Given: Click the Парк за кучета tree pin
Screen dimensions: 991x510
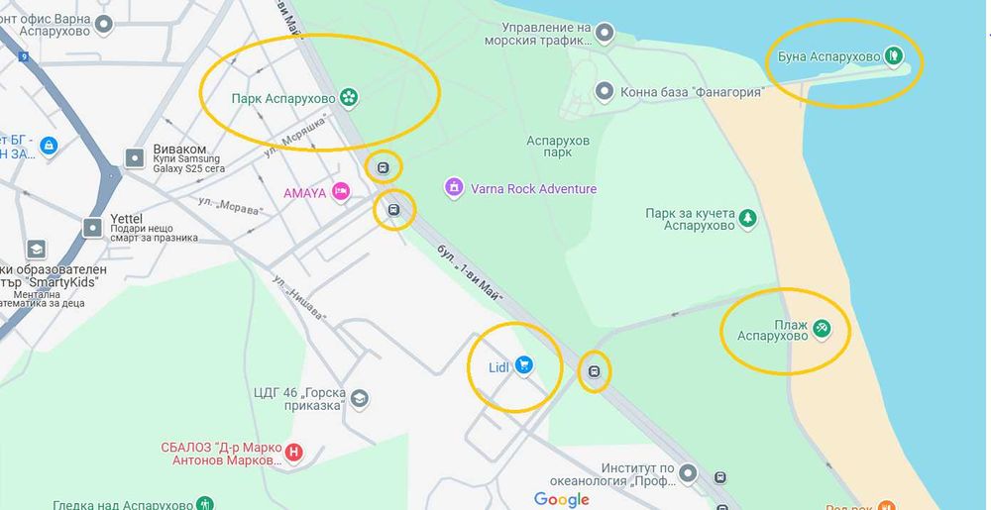Looking at the screenshot, I should (747, 219).
